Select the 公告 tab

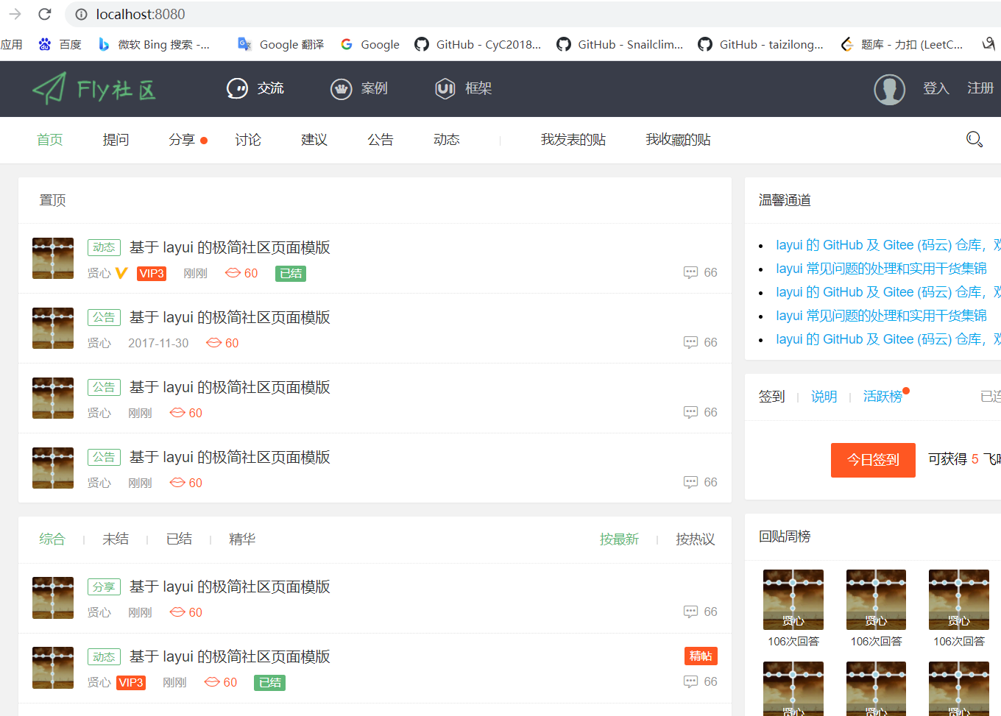click(381, 140)
